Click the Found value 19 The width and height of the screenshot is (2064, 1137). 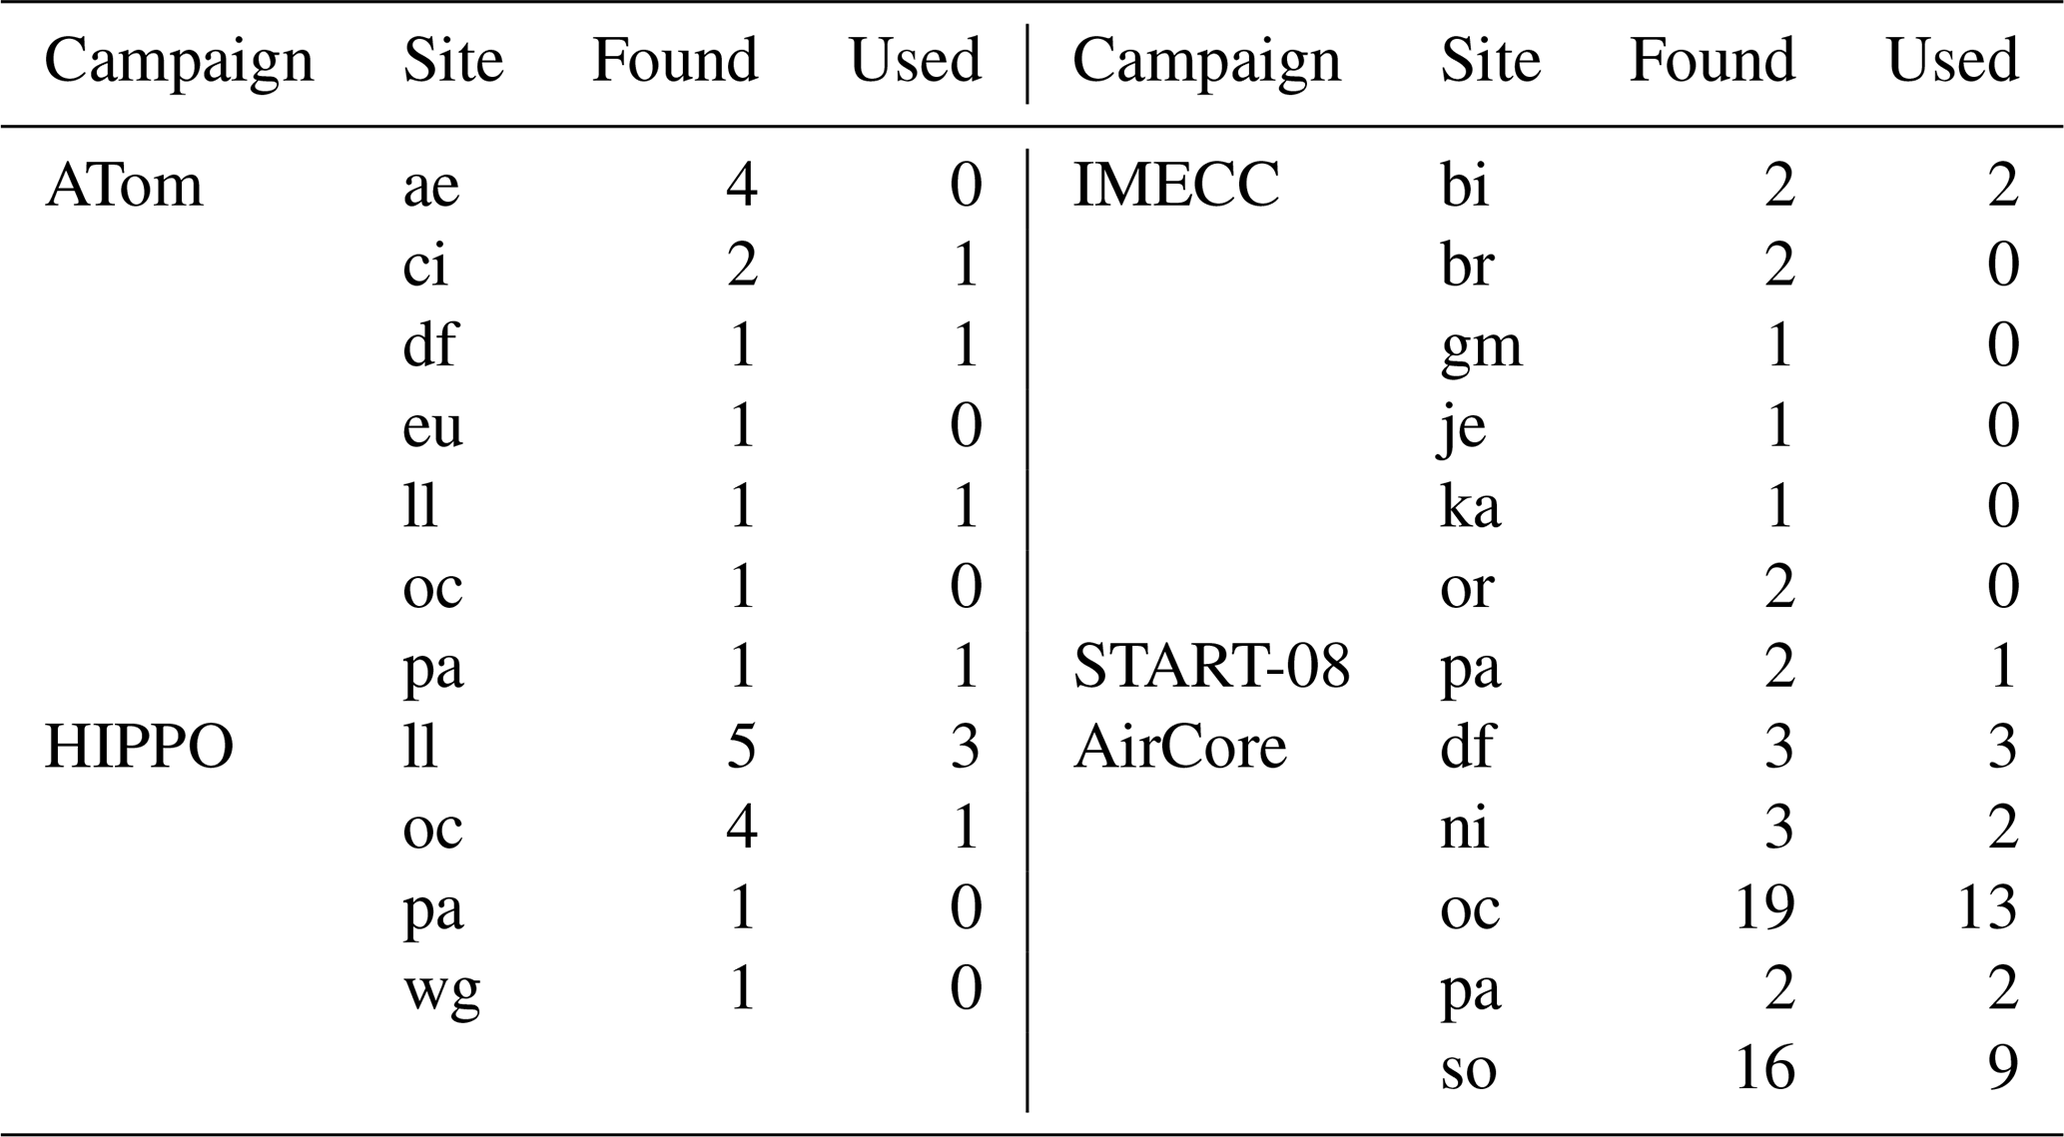[x=1764, y=907]
